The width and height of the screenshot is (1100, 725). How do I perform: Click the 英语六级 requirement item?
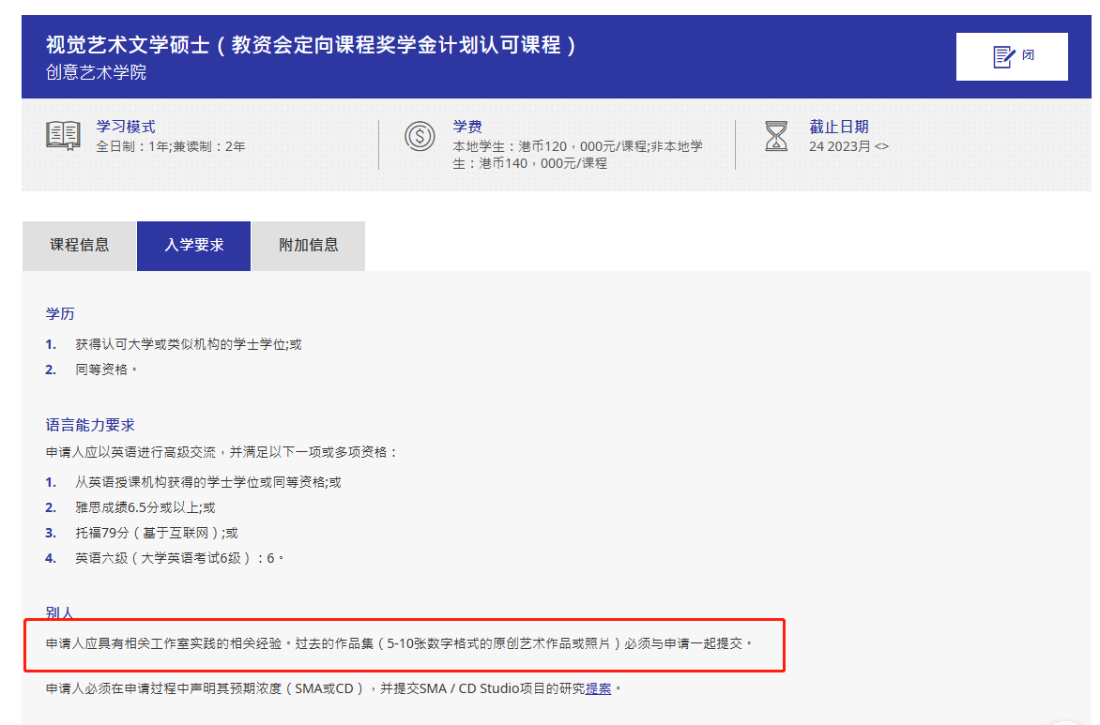pyautogui.click(x=178, y=558)
